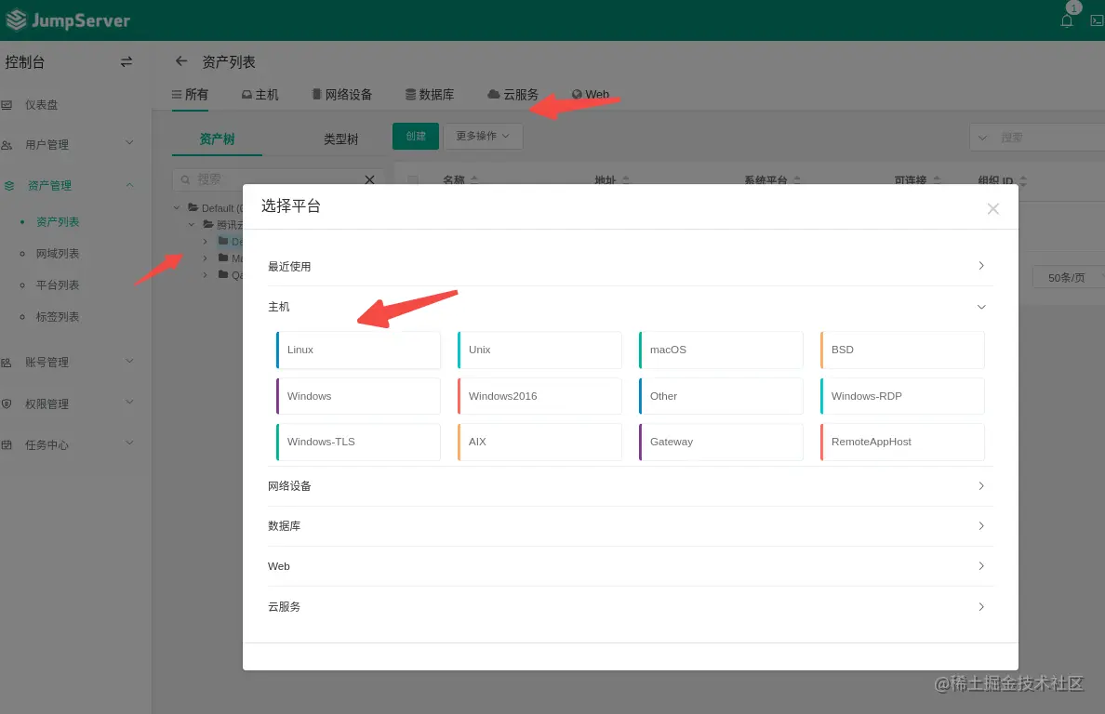Image resolution: width=1105 pixels, height=714 pixels.
Task: Open the notification bell
Action: (x=1066, y=20)
